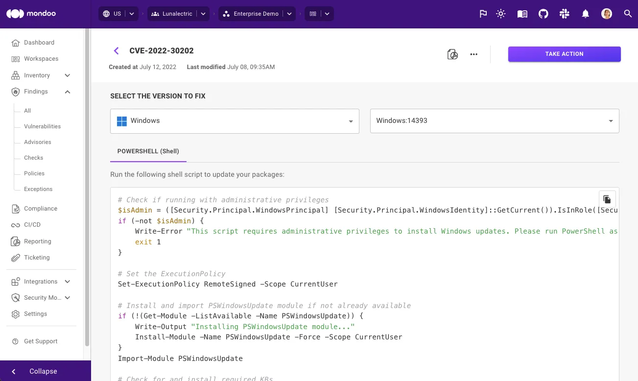Open the Windows:14393 version dropdown

[x=495, y=121]
